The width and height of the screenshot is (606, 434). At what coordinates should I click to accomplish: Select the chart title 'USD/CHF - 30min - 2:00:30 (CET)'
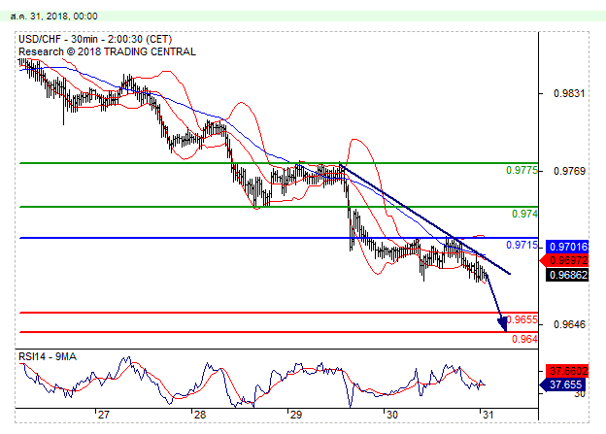95,39
